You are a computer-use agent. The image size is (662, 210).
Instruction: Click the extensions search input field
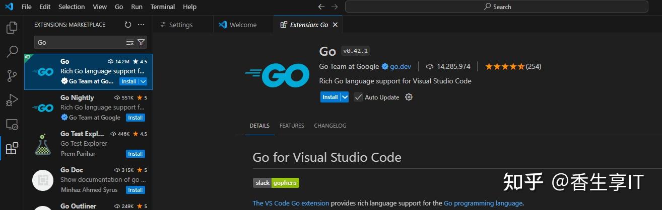tap(78, 42)
